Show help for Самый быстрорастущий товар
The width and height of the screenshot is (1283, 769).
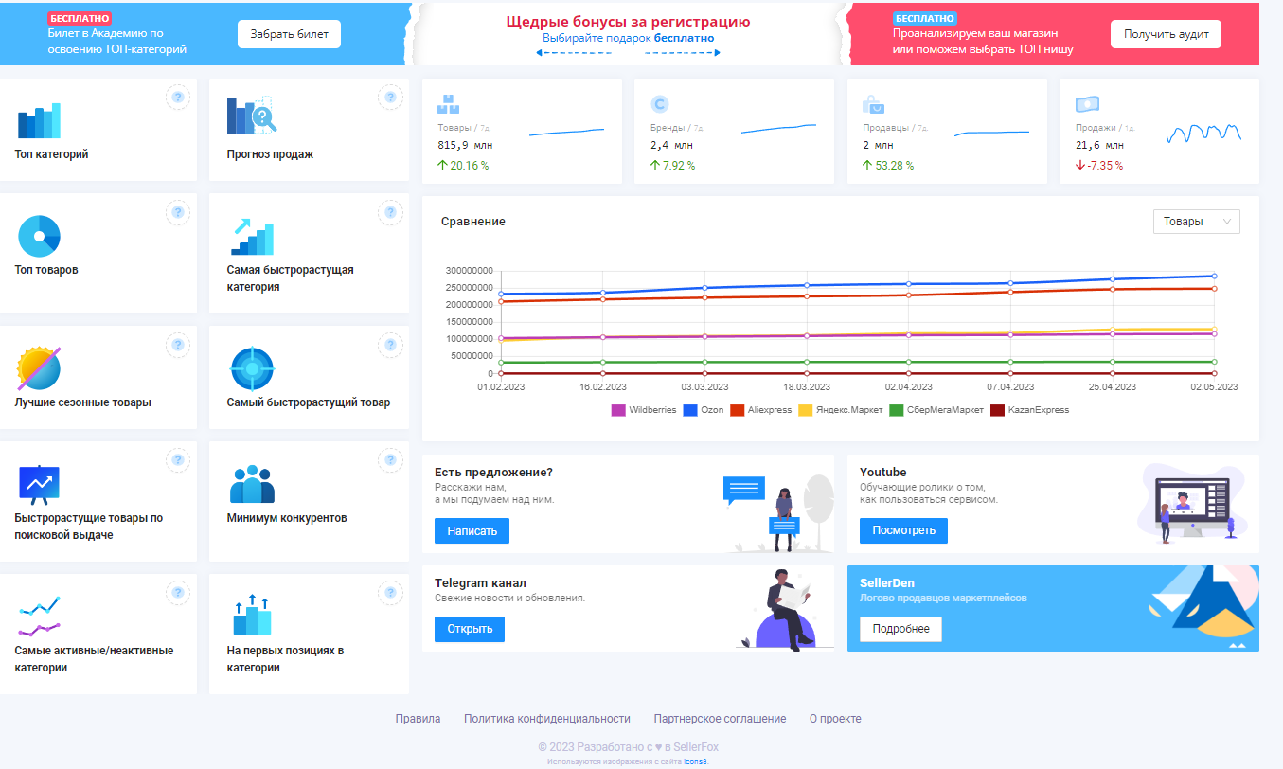391,346
